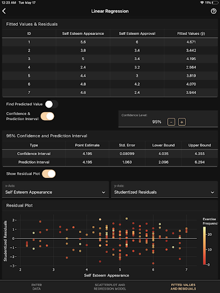Turn off Confidence & Prediction Interval toggle
The image size is (220, 293).
48,116
